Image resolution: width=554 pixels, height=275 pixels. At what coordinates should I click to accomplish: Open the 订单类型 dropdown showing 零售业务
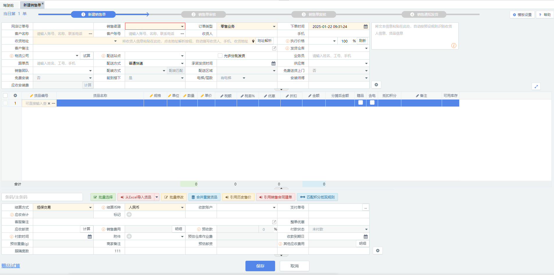pos(274,26)
